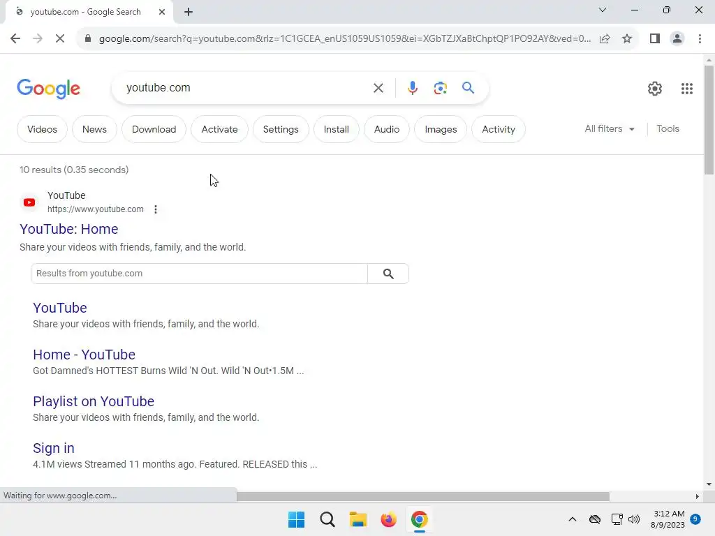Select the Audio filter chip
Image resolution: width=715 pixels, height=536 pixels.
point(387,129)
